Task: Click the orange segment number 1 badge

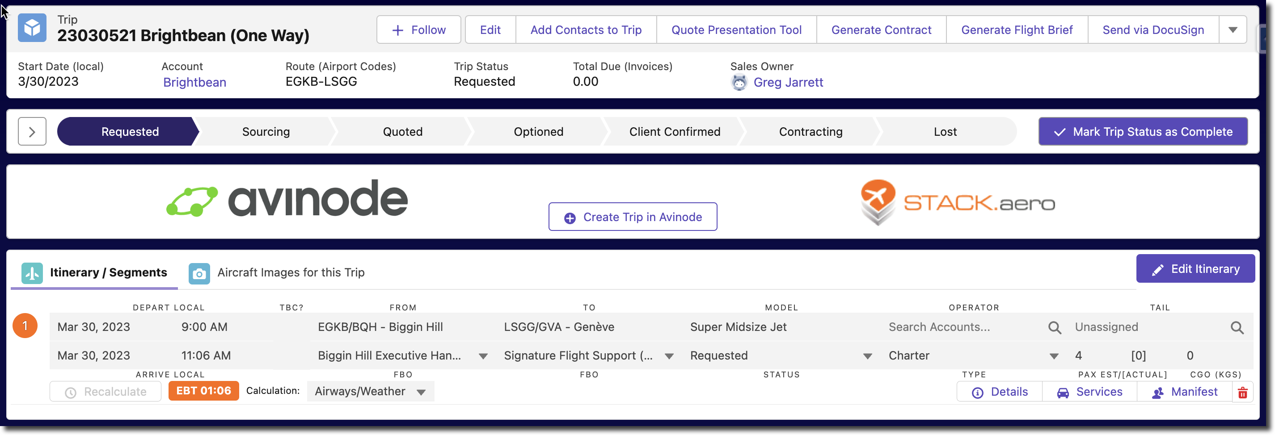Action: [25, 326]
